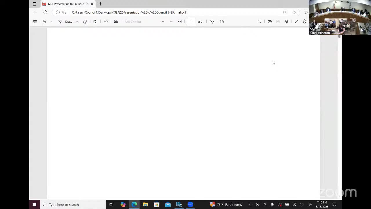The width and height of the screenshot is (371, 209).
Task: Click the Translate icon in PDF toolbar
Action: 116,21
